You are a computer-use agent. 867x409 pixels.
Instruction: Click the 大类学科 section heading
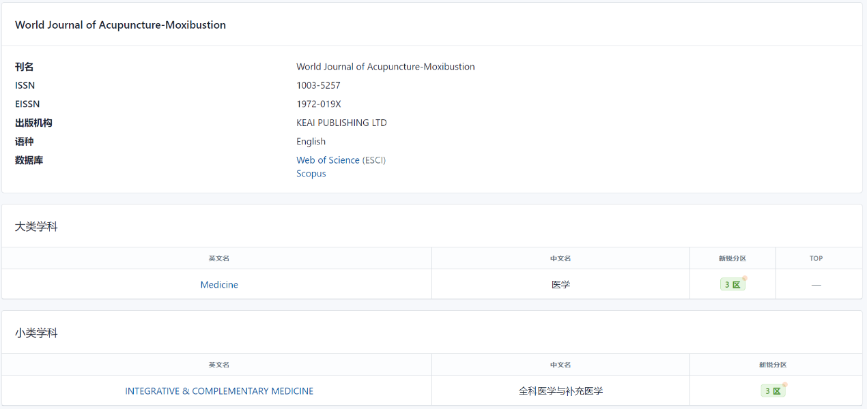coord(36,227)
